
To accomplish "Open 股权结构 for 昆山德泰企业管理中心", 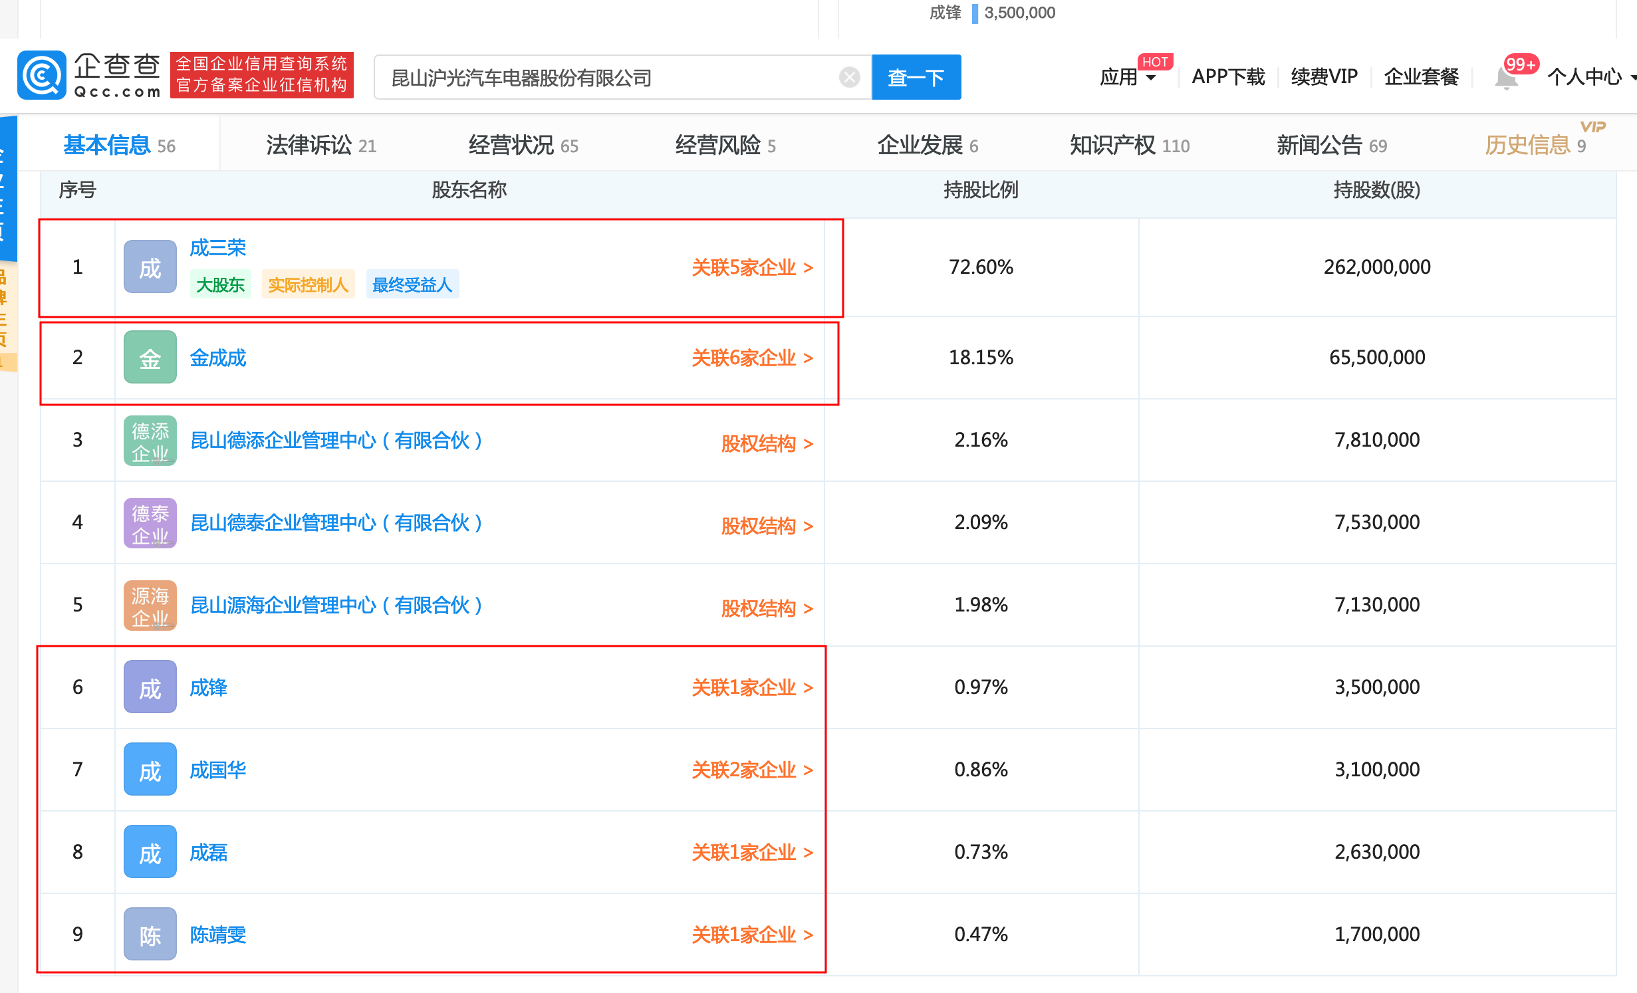I will pos(767,525).
